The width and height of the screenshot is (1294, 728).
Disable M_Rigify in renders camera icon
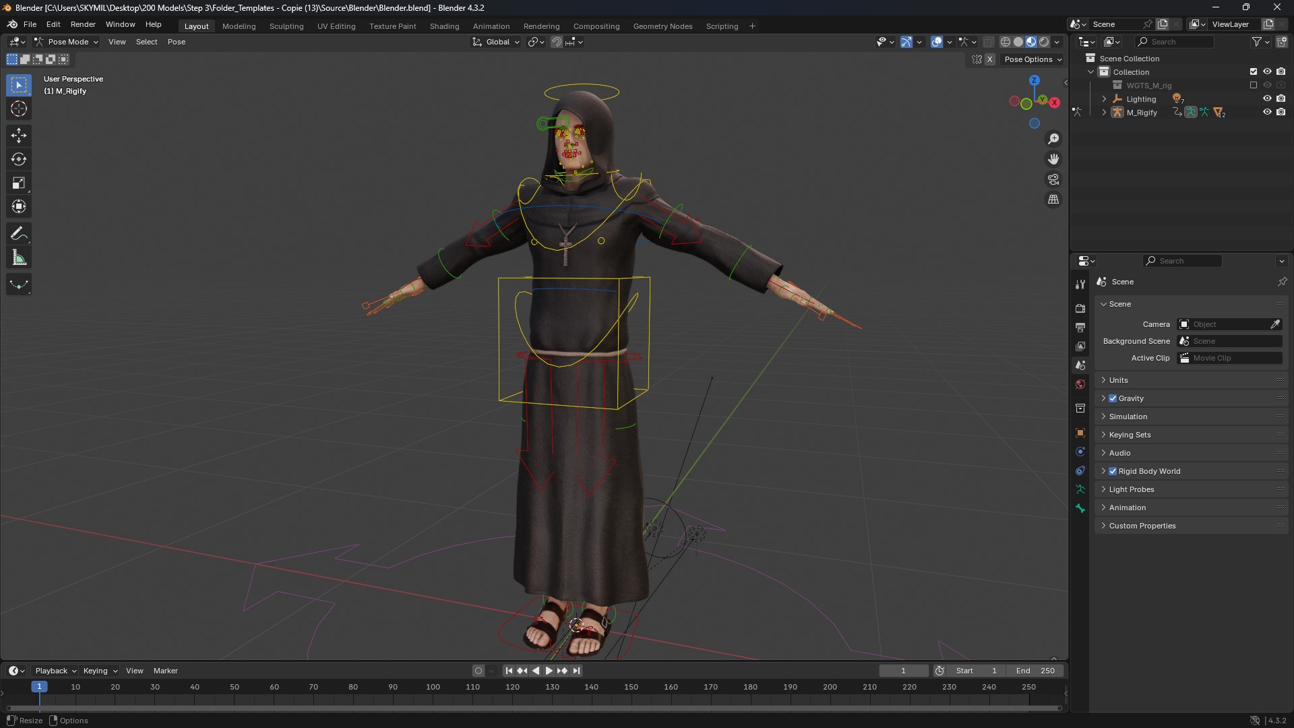pyautogui.click(x=1281, y=112)
